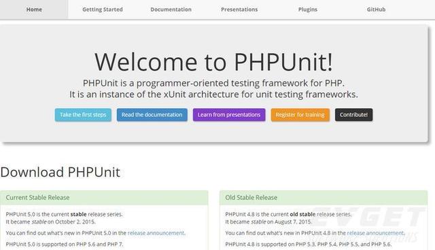435x250 pixels.
Task: Open the PHPUnit 5.0 release announcement link
Action: [x=156, y=233]
